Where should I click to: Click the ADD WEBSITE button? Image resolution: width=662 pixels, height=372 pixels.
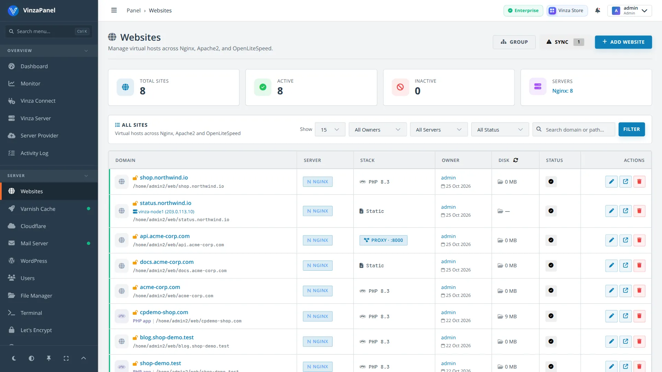click(623, 42)
